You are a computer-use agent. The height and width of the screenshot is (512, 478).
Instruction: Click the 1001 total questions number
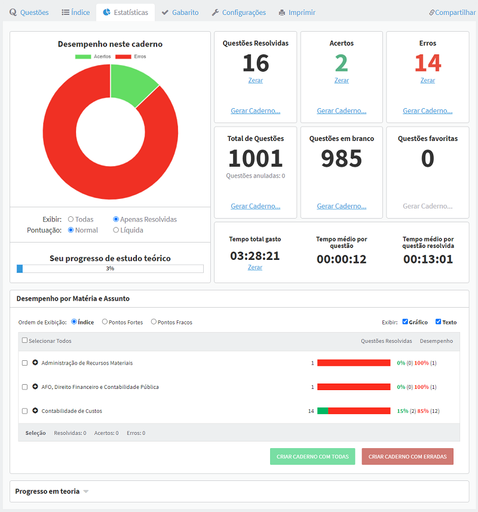tap(255, 158)
